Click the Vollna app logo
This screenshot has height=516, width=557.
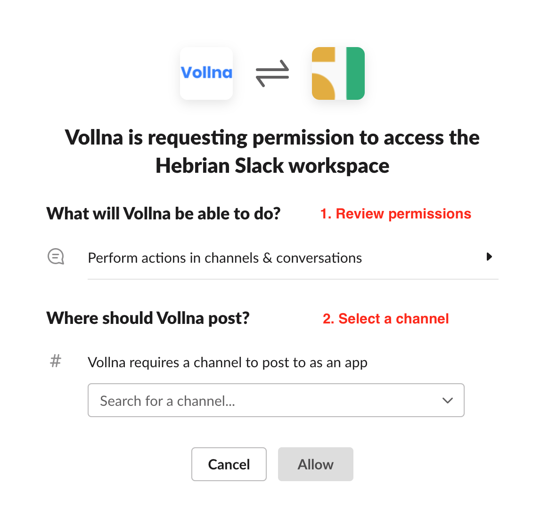[206, 73]
